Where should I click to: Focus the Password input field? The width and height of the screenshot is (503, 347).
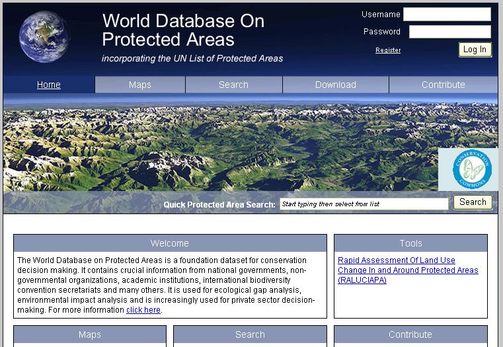[449, 32]
